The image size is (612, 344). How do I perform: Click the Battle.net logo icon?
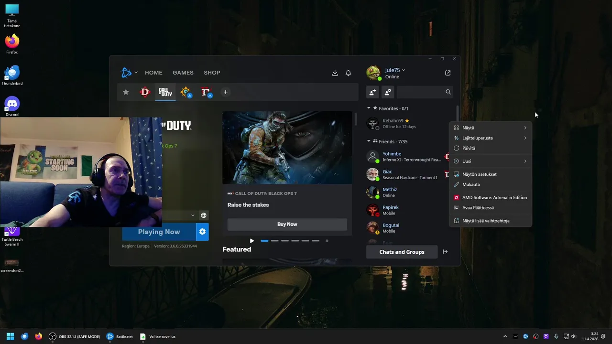tap(126, 73)
